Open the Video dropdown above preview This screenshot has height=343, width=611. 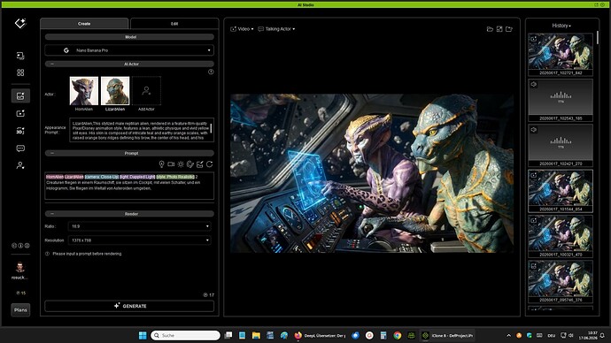click(x=242, y=29)
